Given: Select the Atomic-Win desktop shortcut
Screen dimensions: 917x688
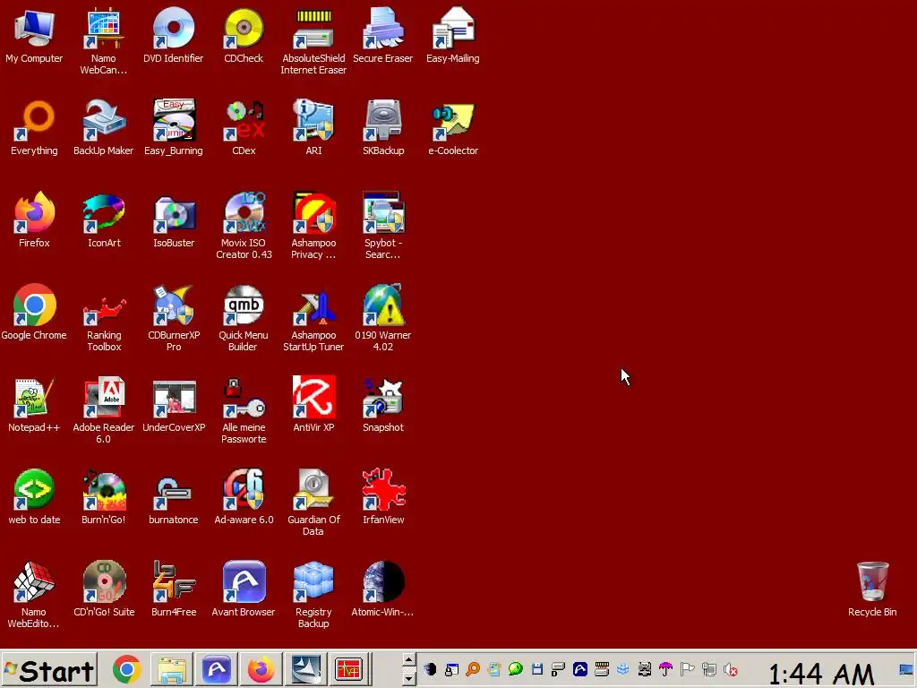Looking at the screenshot, I should pyautogui.click(x=383, y=589).
